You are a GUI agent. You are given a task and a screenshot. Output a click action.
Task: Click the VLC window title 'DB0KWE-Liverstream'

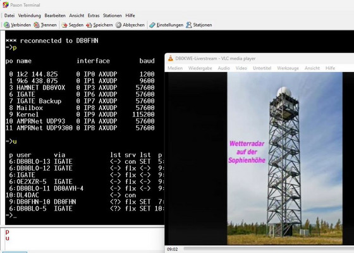(196, 58)
